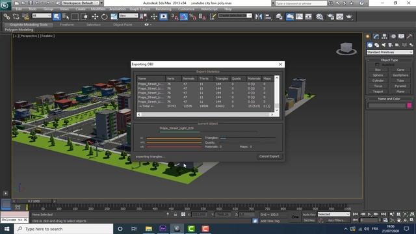Switch to the Freeform ribbon tab
416x234 pixels.
pyautogui.click(x=67, y=25)
